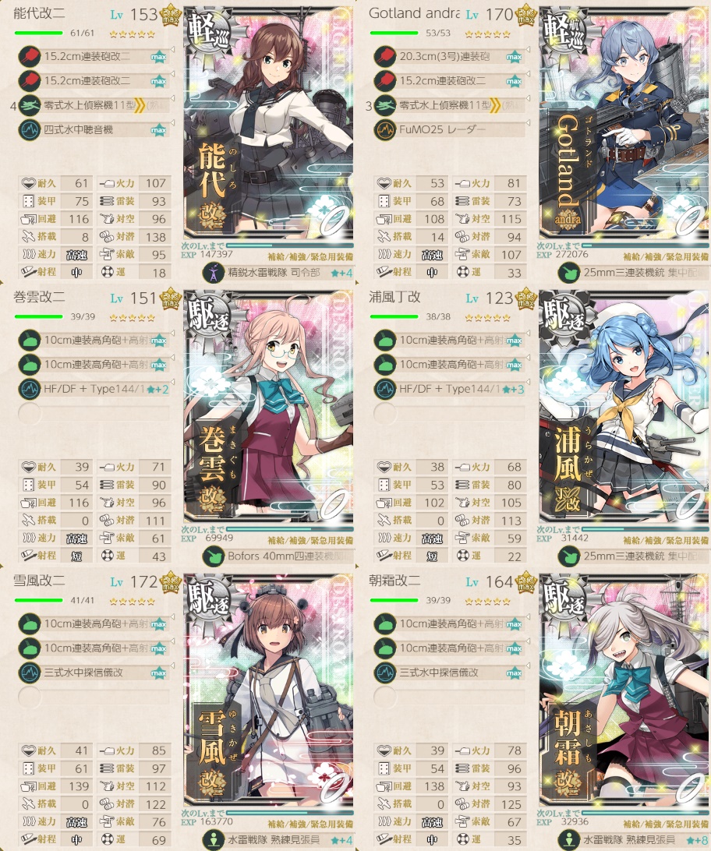Click Gotland's green HP bar
Viewport: 711px width, 851px height.
[x=394, y=33]
